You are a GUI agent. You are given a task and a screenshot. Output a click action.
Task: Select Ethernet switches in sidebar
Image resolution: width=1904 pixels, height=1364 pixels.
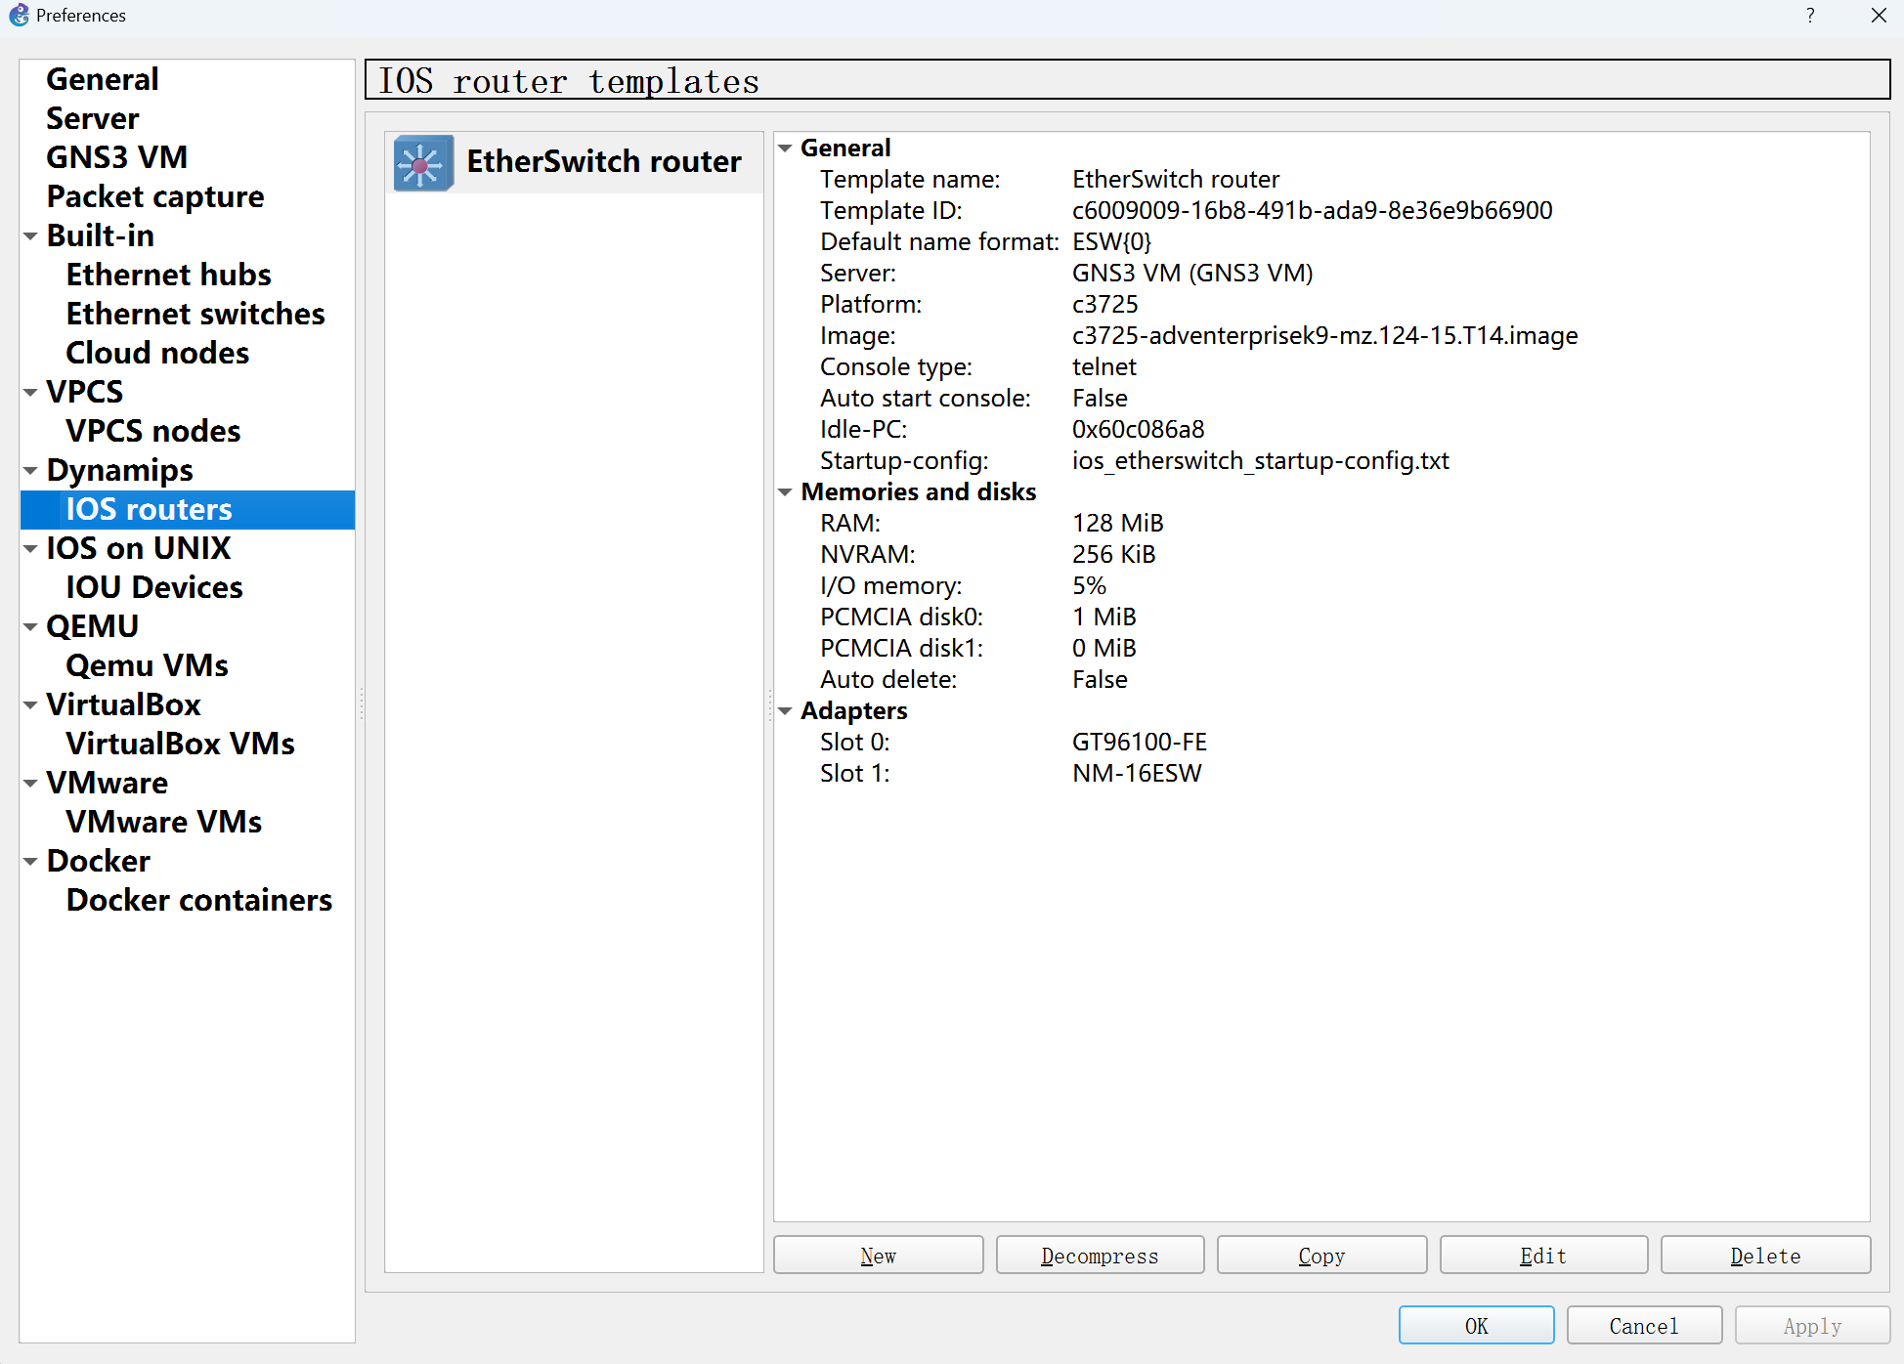[x=195, y=314]
